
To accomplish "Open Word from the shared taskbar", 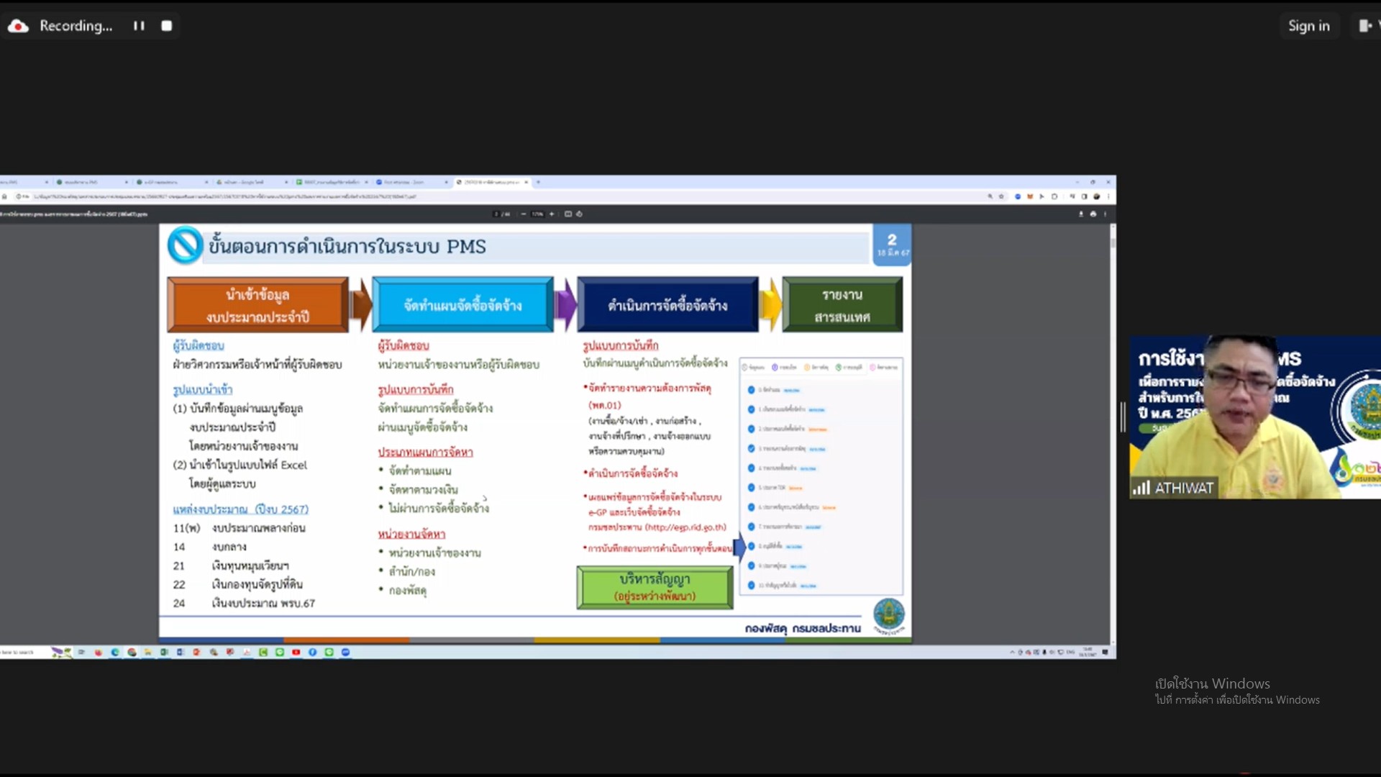I will (181, 652).
